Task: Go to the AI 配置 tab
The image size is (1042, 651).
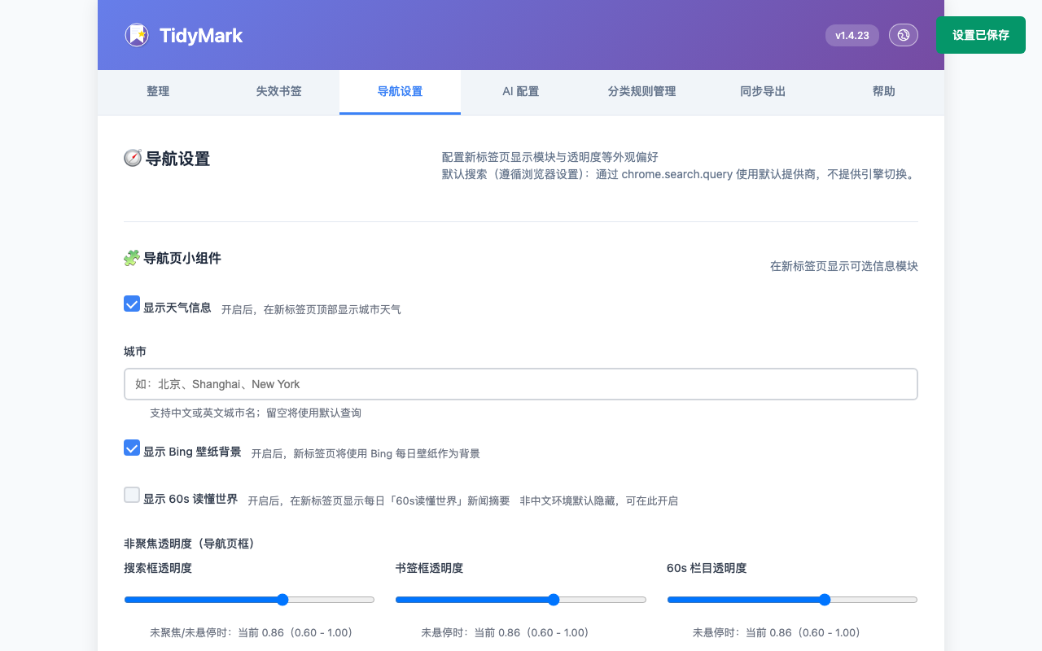Action: tap(520, 92)
